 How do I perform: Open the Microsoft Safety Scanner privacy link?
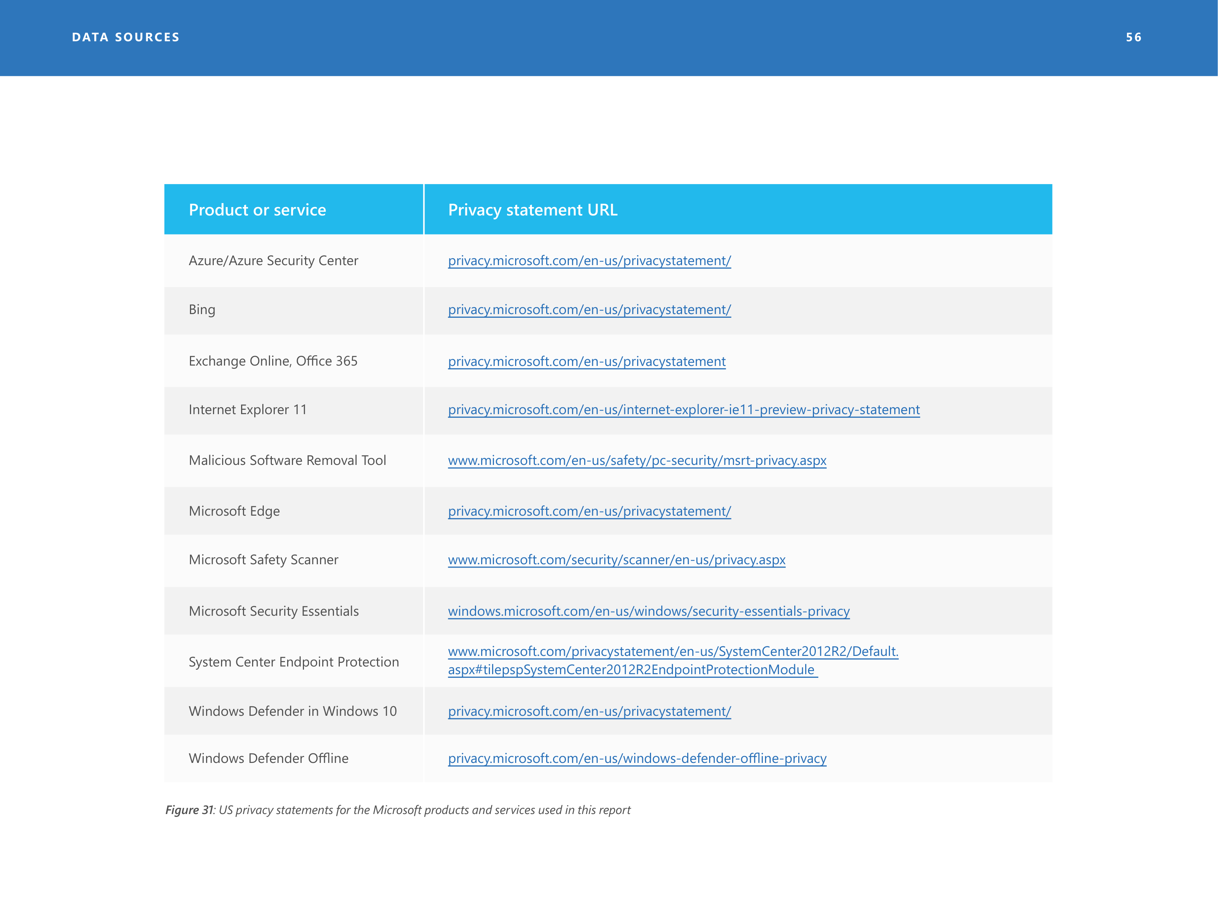616,560
